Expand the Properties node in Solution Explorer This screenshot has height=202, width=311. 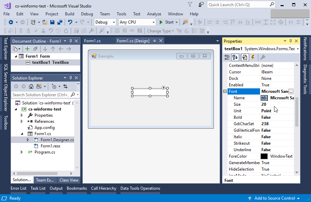point(22,115)
